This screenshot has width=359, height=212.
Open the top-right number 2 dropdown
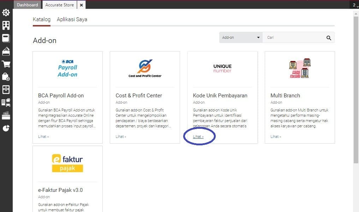tap(354, 5)
